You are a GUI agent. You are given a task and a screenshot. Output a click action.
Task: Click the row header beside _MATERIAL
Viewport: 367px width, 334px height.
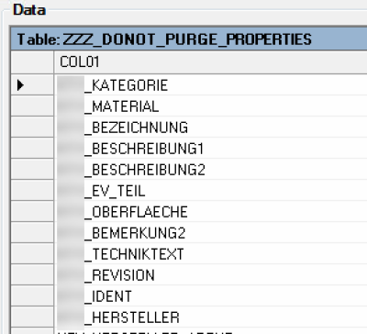pos(32,106)
